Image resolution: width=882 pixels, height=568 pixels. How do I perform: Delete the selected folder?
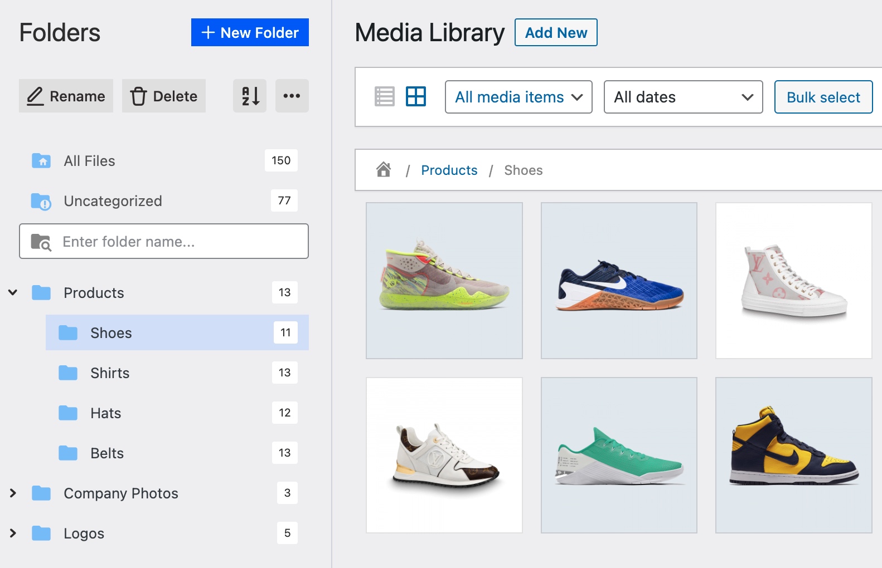click(164, 96)
